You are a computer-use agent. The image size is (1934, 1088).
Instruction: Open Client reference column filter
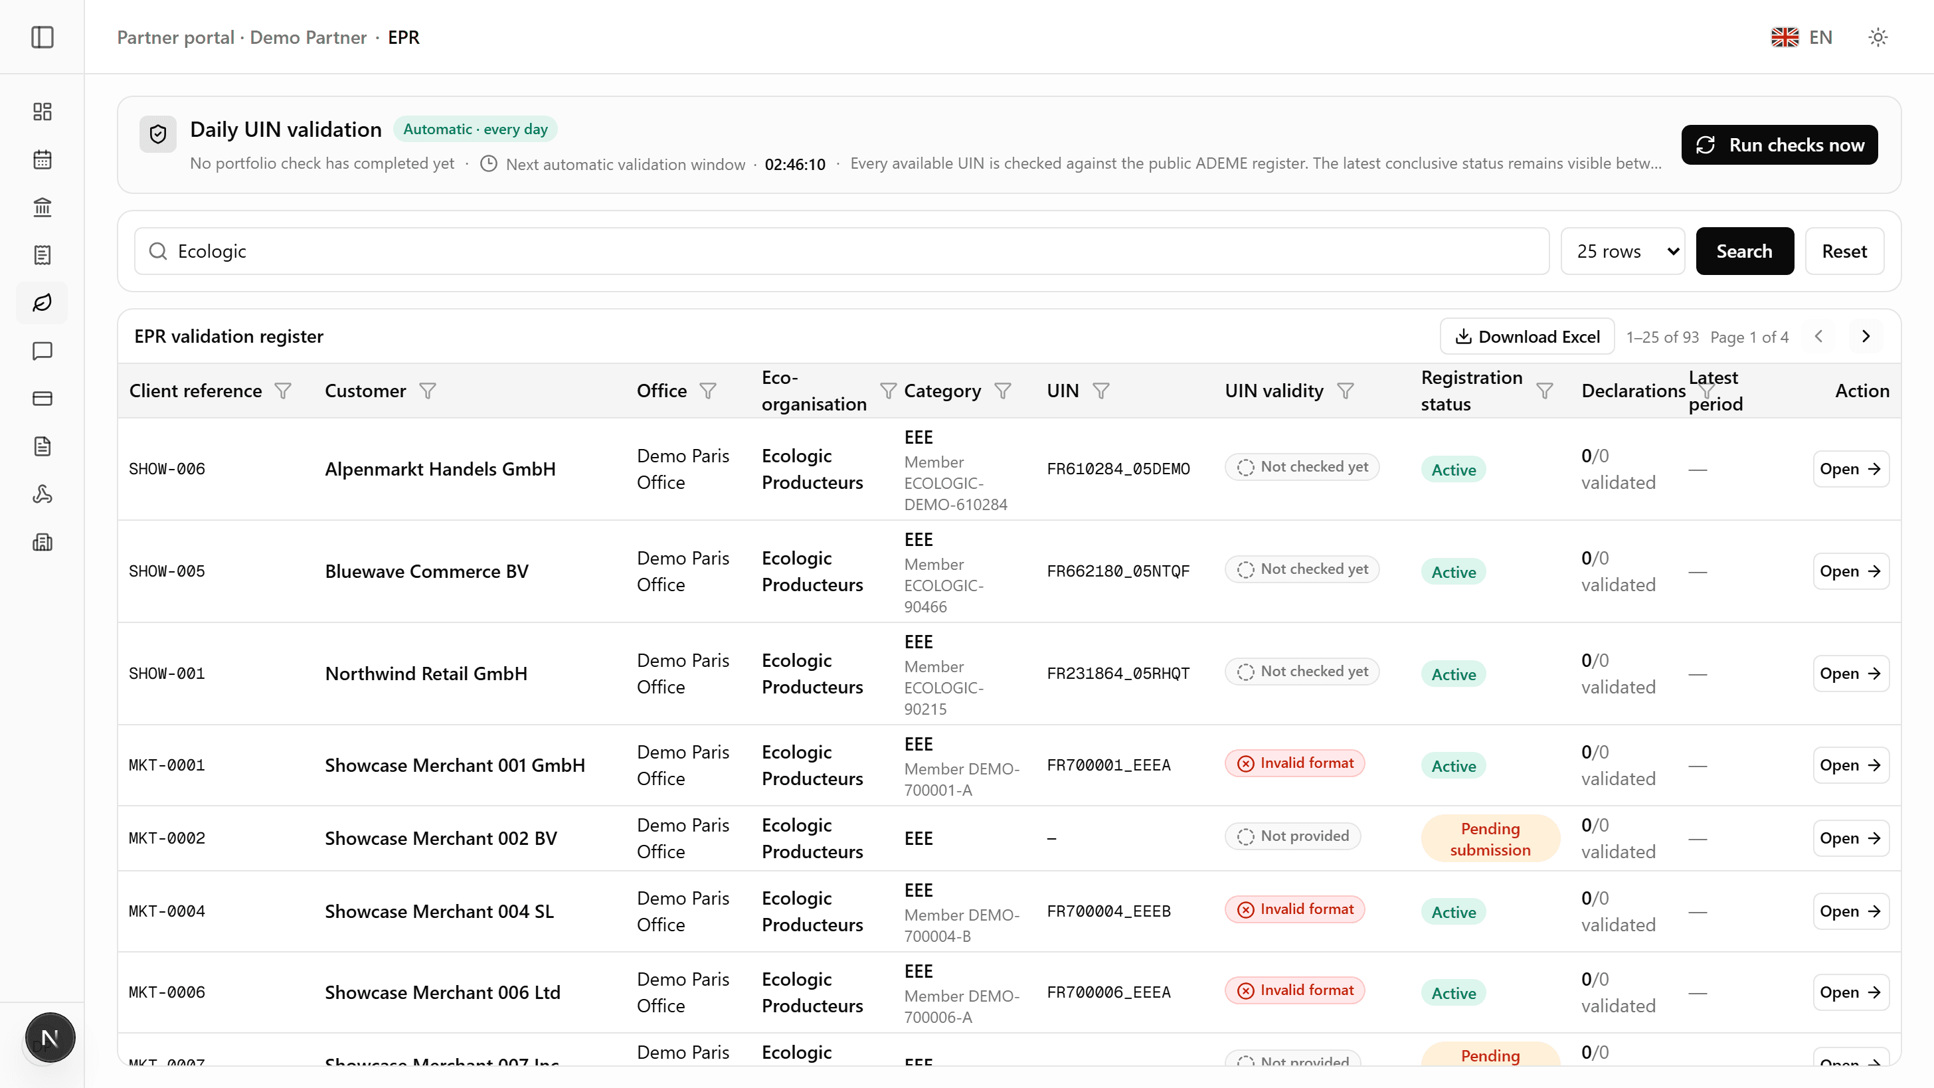tap(283, 391)
